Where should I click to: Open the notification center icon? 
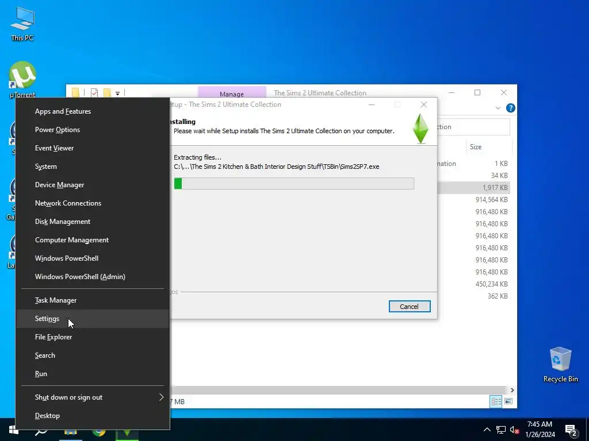(x=571, y=430)
